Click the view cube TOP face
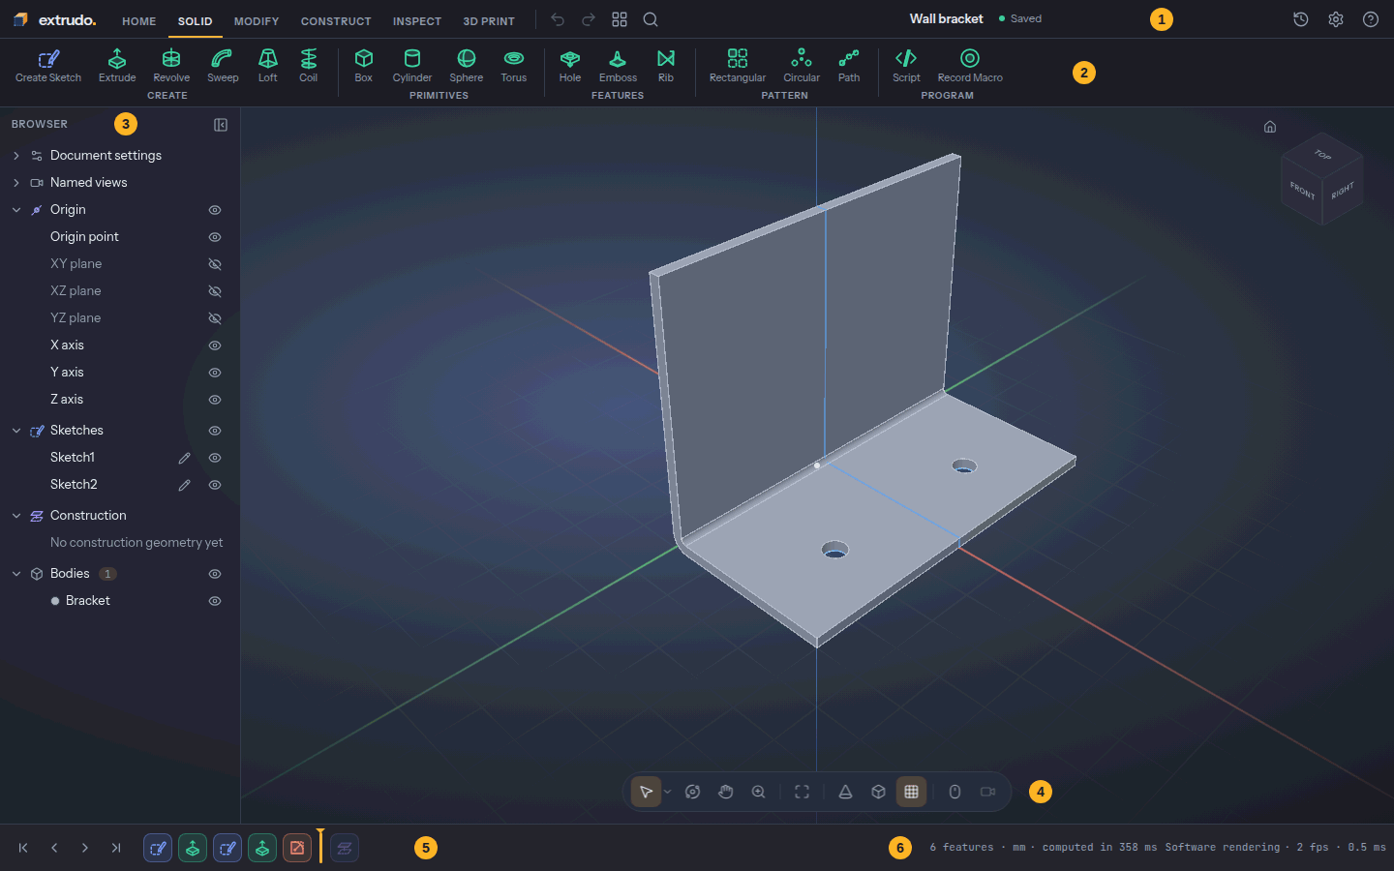 point(1322,154)
